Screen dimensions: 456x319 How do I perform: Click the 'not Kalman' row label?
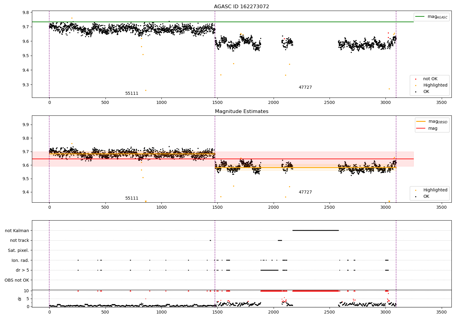point(17,231)
